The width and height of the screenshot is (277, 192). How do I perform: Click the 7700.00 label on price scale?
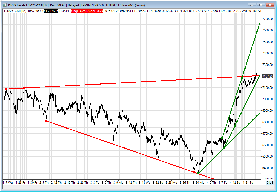267,19
